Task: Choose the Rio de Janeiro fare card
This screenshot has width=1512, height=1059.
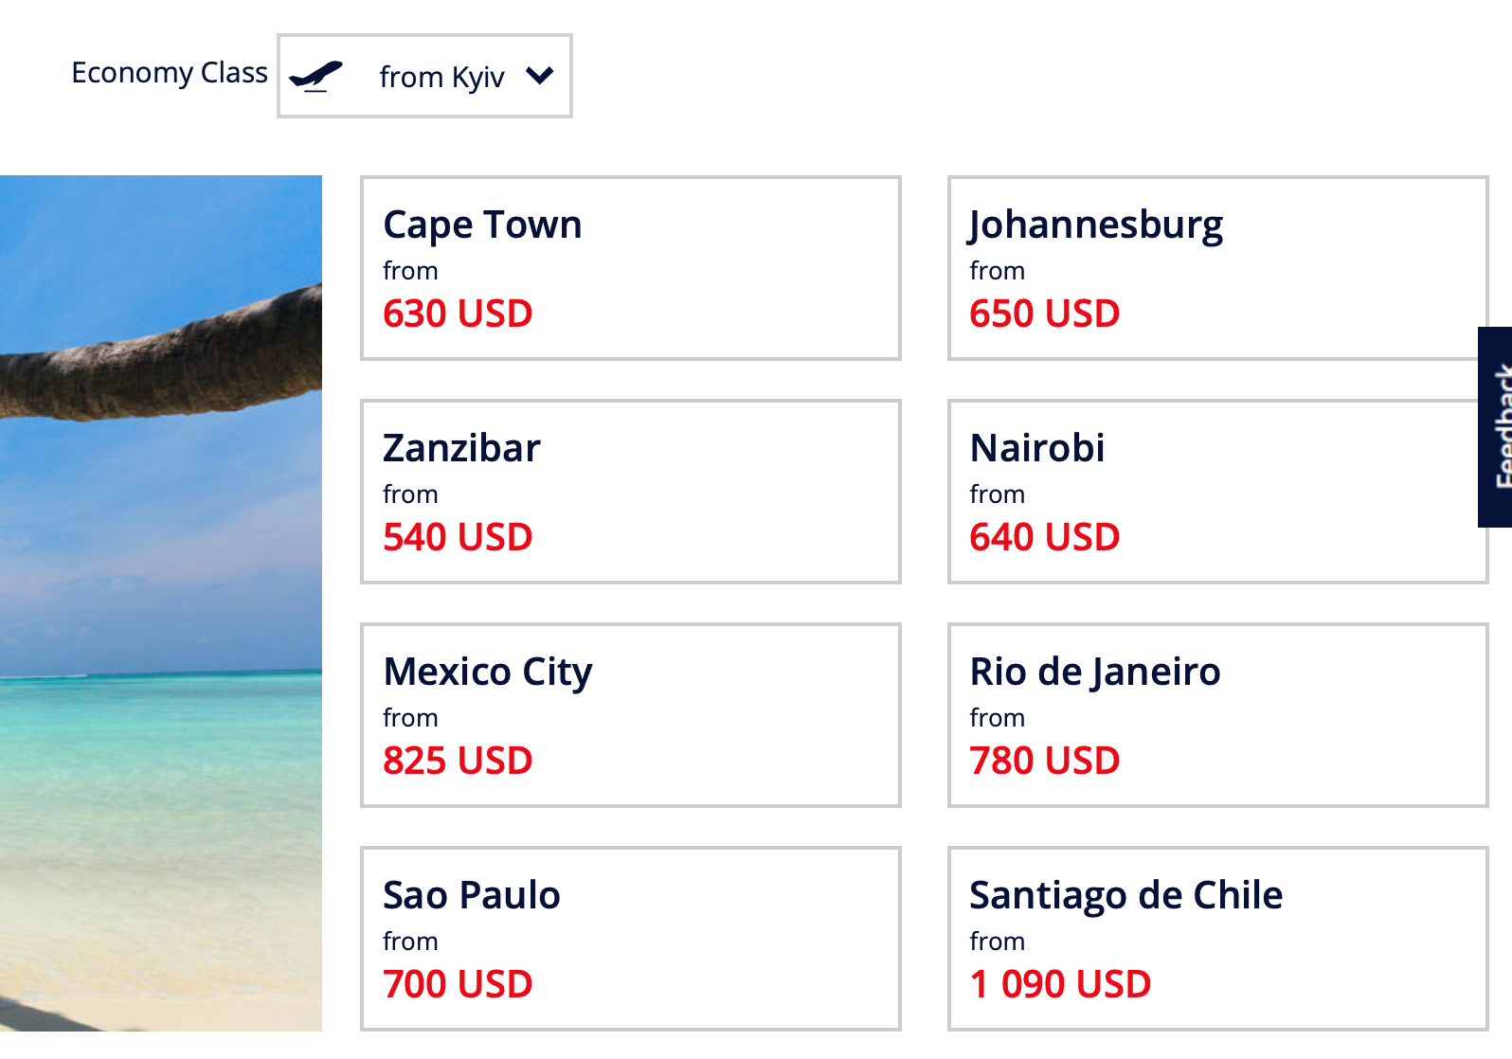Action: click(x=1217, y=715)
